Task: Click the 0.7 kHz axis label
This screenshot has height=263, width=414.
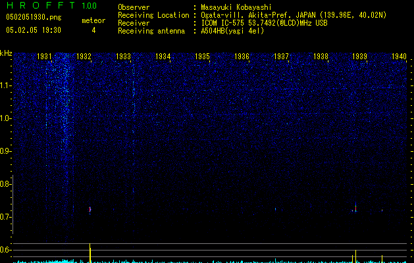Action: point(5,217)
